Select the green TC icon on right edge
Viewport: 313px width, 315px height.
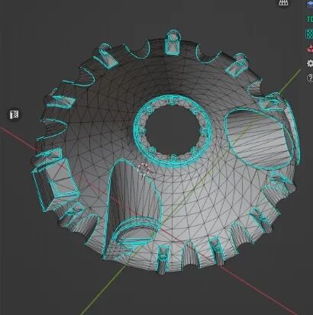309,19
